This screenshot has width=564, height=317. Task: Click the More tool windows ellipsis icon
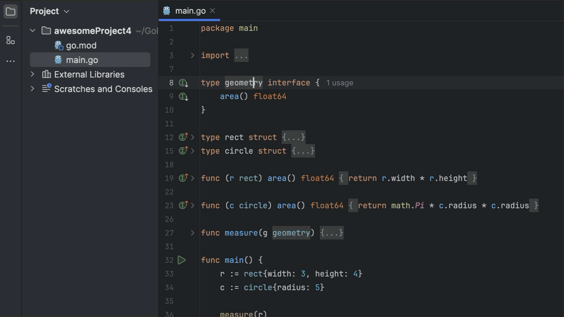[11, 61]
